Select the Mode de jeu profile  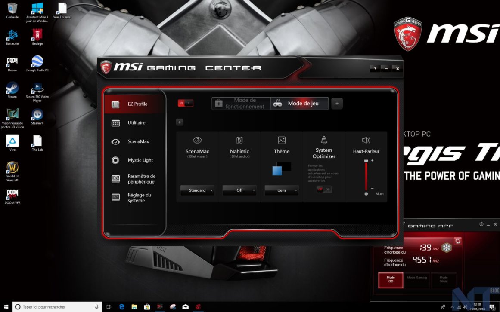coord(299,104)
